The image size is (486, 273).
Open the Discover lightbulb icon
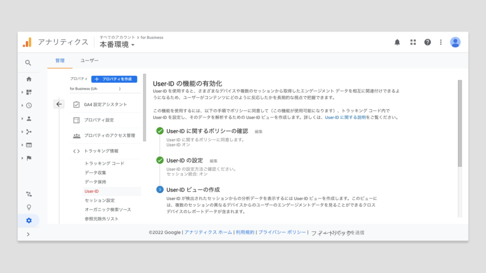(x=29, y=207)
